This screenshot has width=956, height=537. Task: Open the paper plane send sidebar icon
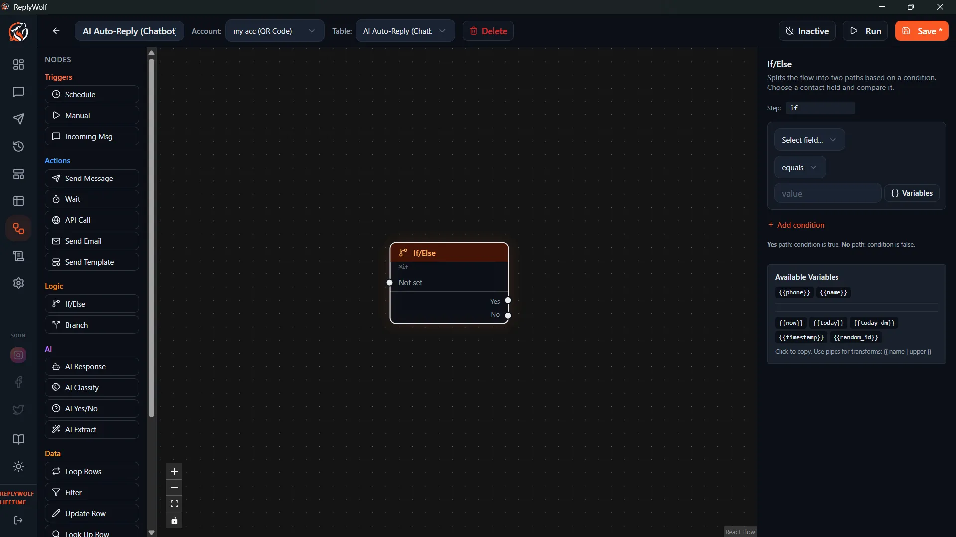(x=18, y=119)
